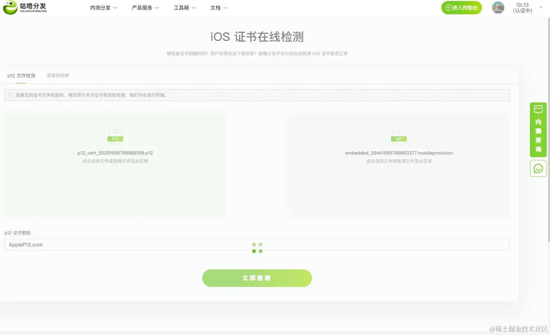Switch to the 安装包检测 tab

(57, 75)
